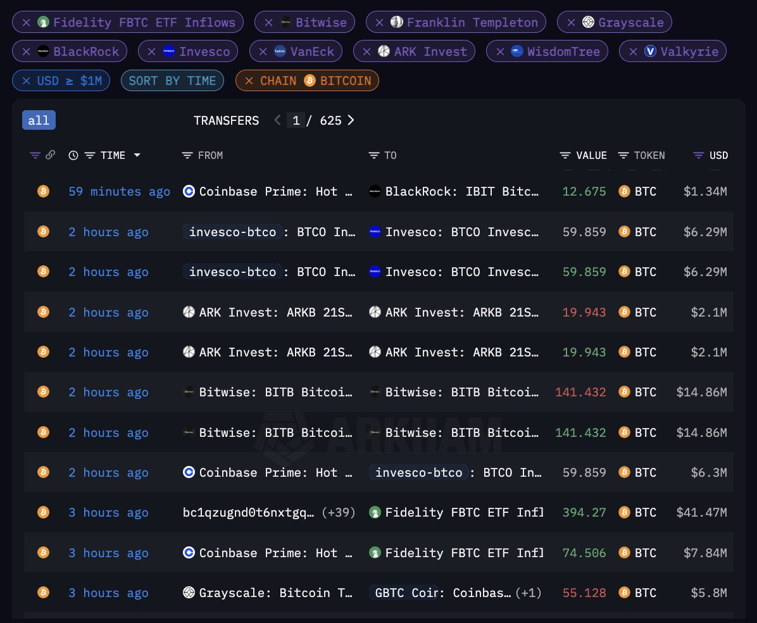Open Grayscale: Bitcoin Trust sender
This screenshot has width=757, height=623.
[x=276, y=593]
